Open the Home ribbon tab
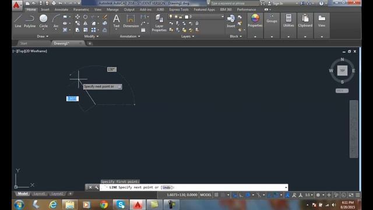 [x=31, y=9]
